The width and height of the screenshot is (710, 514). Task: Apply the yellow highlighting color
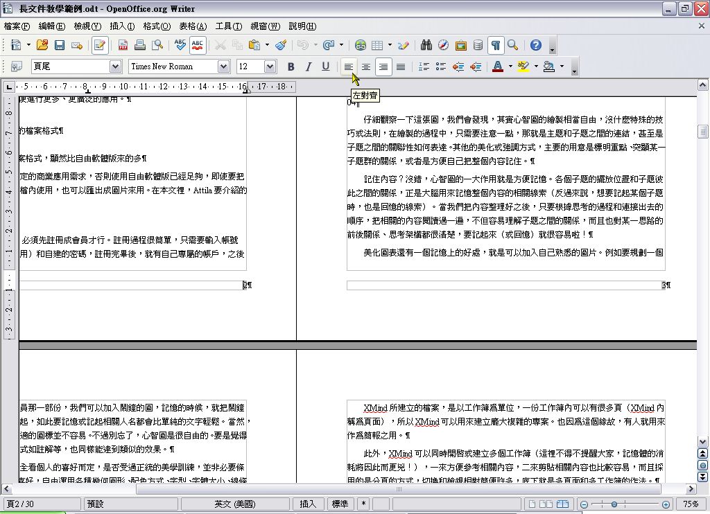click(523, 67)
